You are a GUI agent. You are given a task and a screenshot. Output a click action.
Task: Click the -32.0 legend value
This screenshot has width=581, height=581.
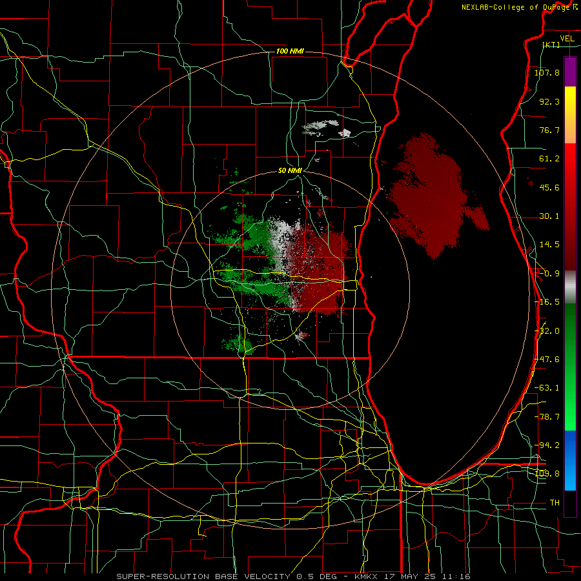547,331
